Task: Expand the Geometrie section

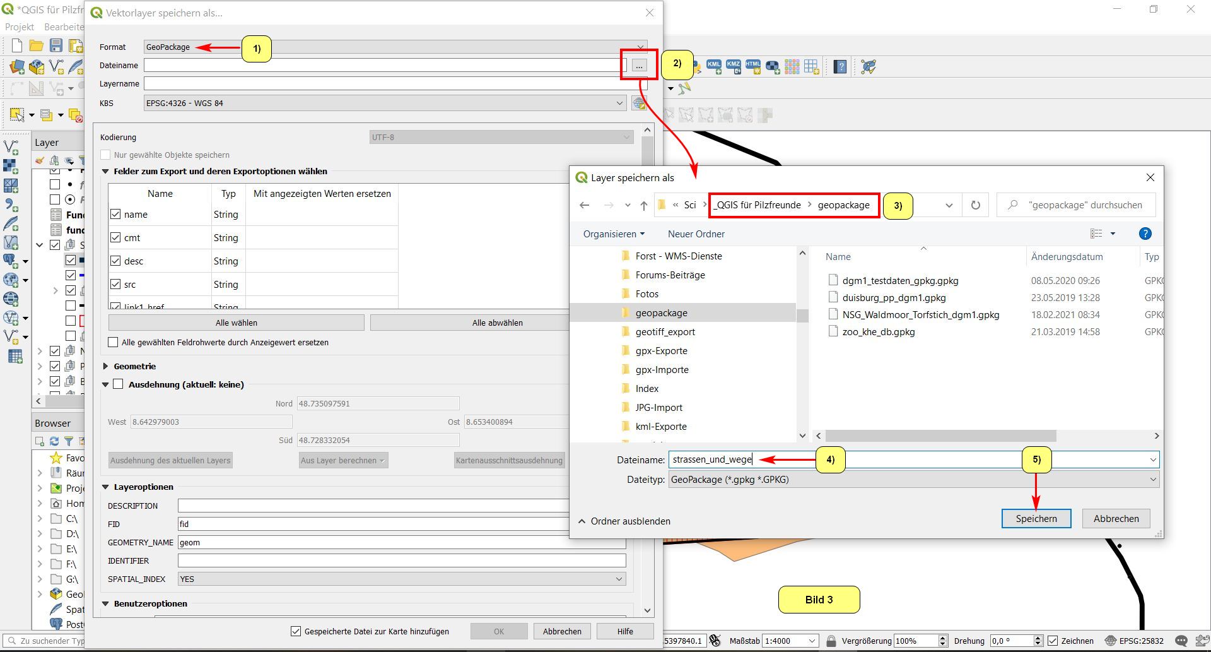Action: pos(105,366)
